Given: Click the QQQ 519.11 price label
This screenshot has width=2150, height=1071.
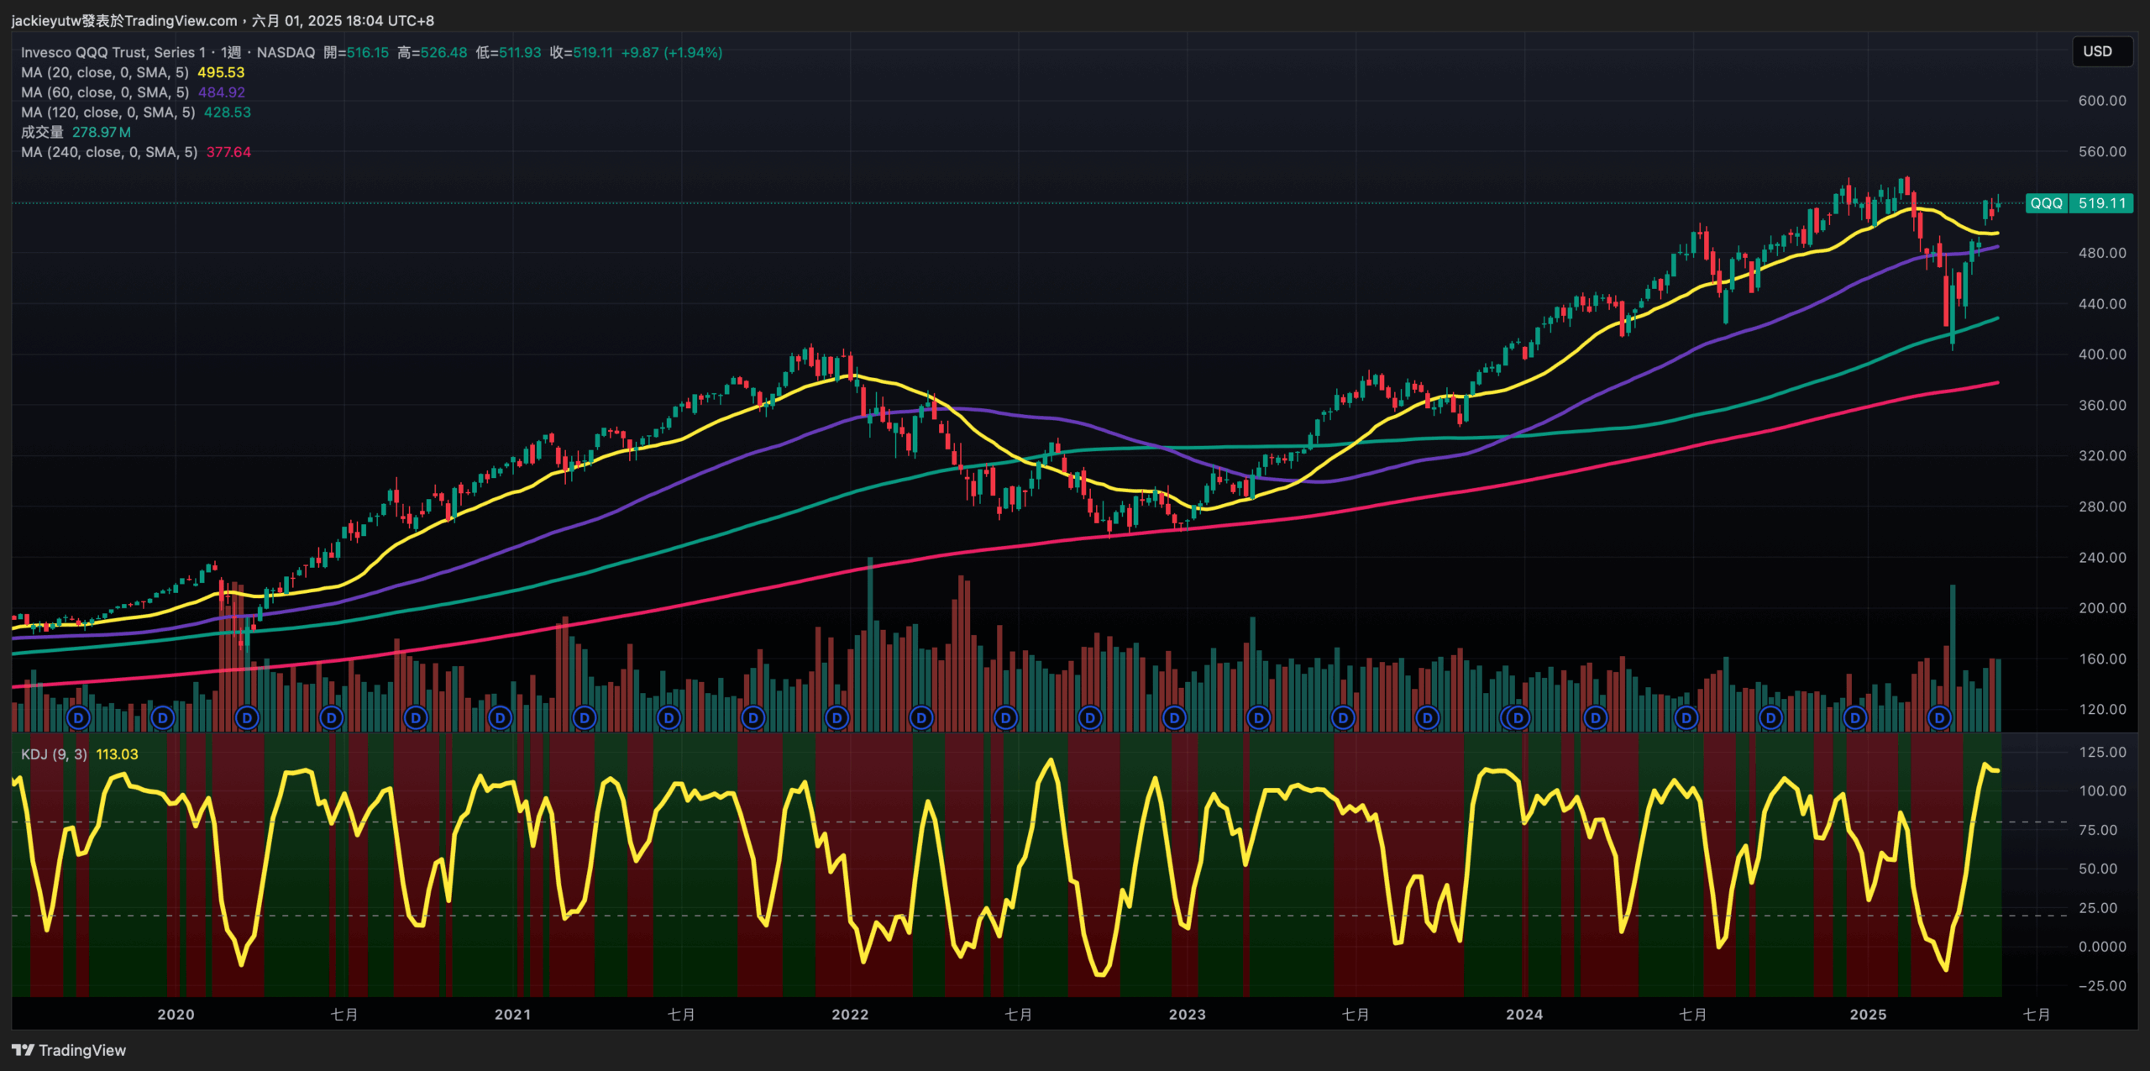Looking at the screenshot, I should (2079, 203).
